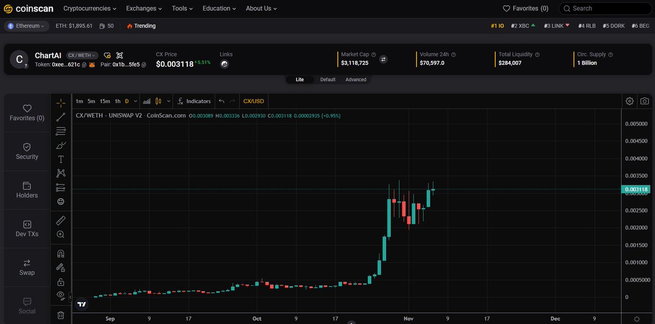Select the brush drawing tool
655x324 pixels.
point(61,145)
